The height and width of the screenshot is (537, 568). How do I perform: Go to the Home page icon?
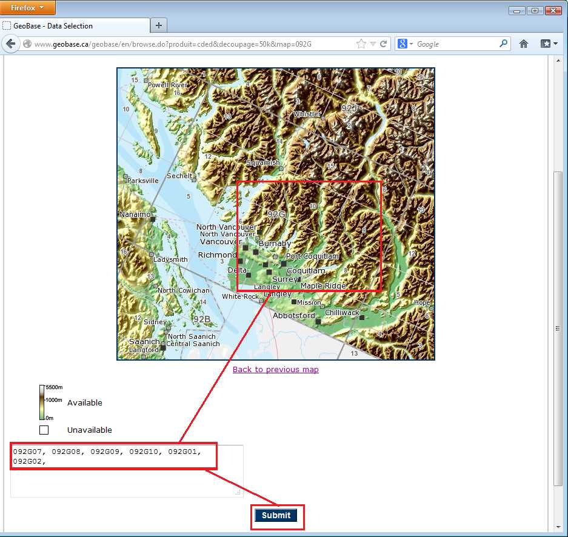click(x=524, y=44)
